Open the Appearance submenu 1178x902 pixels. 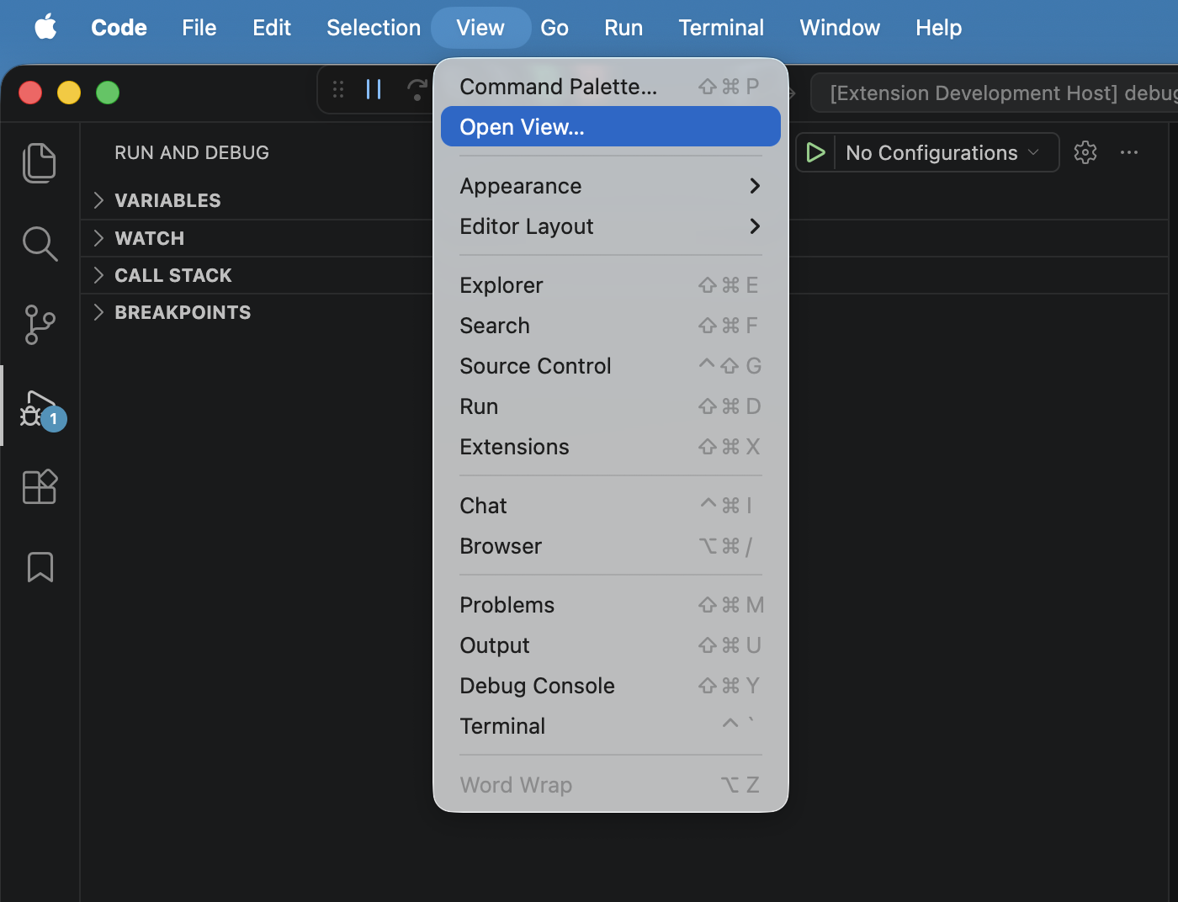coord(611,186)
